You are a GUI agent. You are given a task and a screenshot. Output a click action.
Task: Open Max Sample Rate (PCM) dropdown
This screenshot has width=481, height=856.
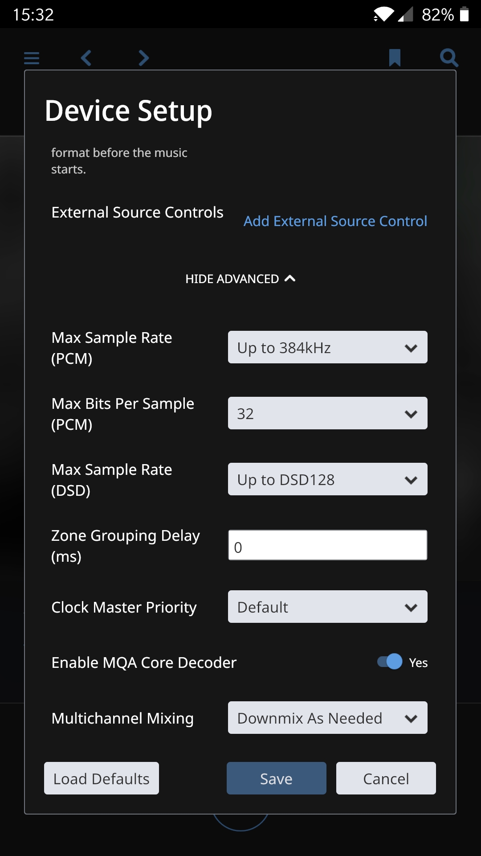point(327,347)
